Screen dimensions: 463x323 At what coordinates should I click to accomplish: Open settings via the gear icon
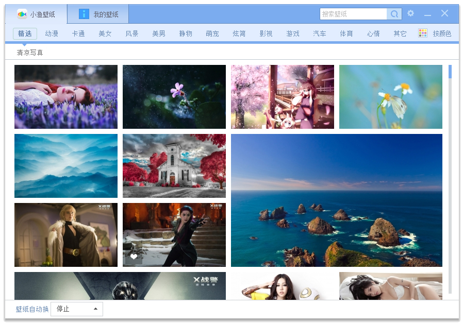tap(410, 13)
